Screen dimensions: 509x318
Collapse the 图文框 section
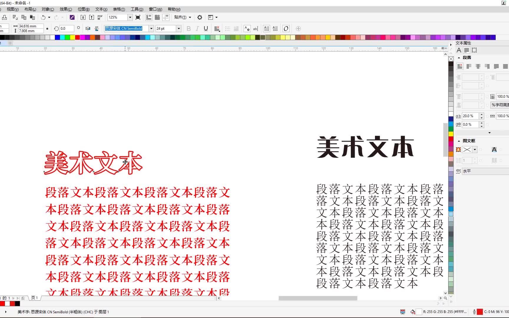459,141
